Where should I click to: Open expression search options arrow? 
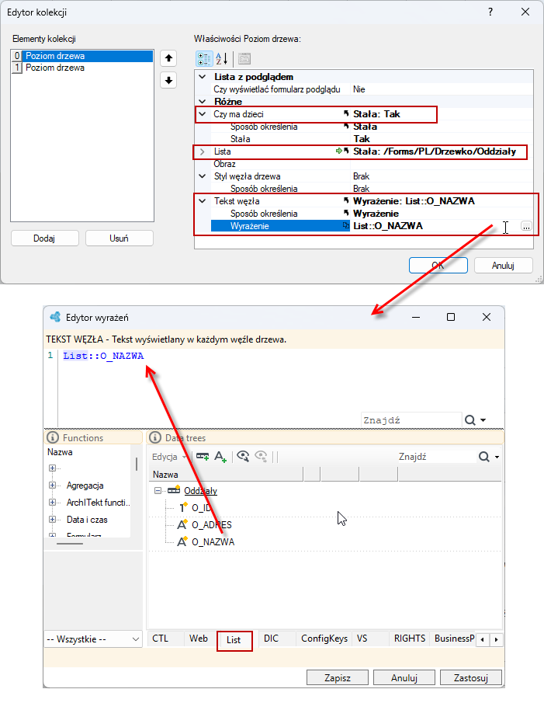point(483,420)
